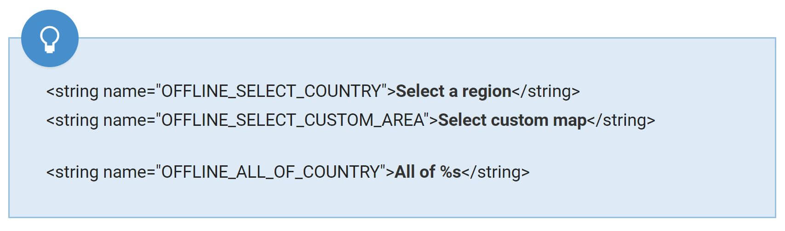Click the bold word "custom"
785x231 pixels.
(520, 120)
